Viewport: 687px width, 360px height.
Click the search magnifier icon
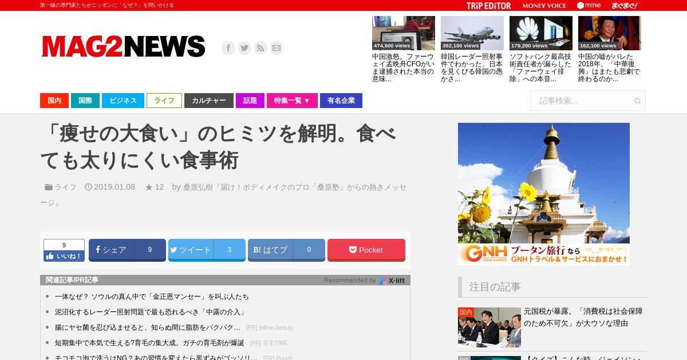pos(637,101)
